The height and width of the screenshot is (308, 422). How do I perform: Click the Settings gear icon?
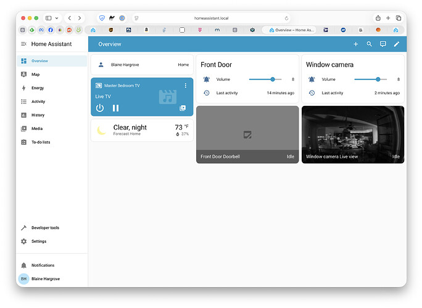[23, 241]
